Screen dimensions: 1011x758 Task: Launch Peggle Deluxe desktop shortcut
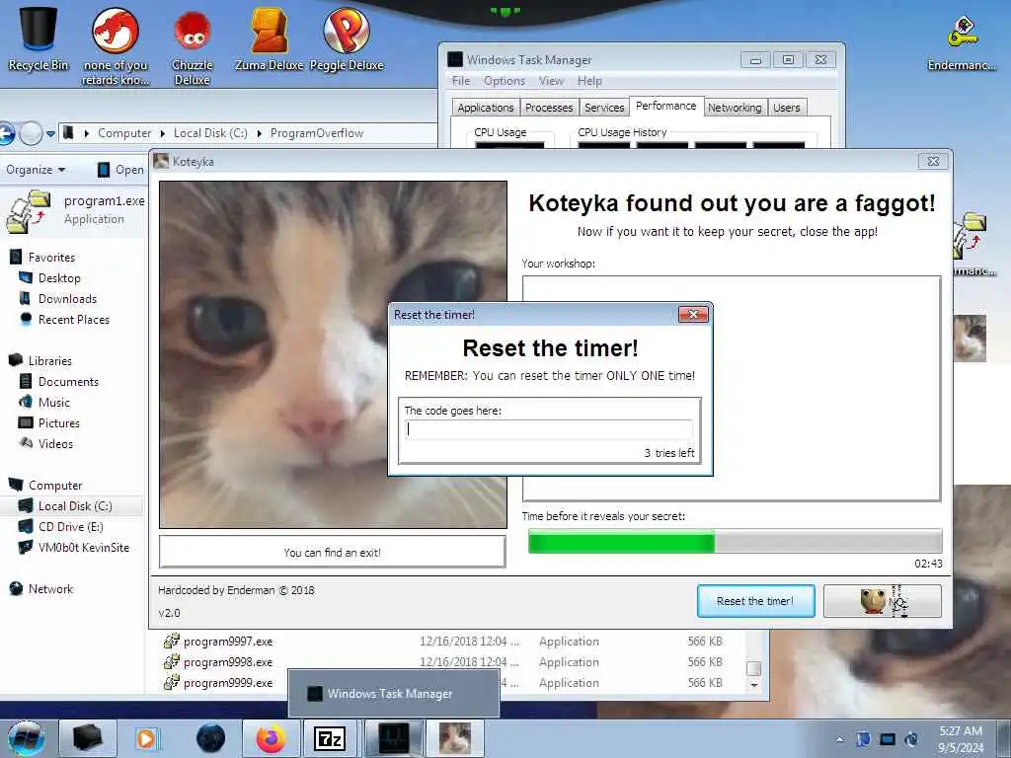(347, 38)
